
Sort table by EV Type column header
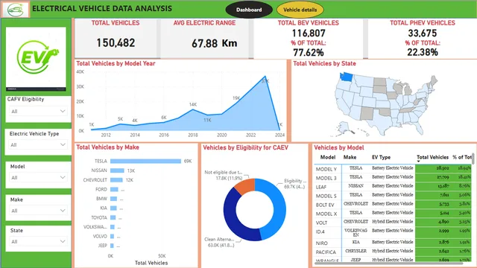(381, 157)
